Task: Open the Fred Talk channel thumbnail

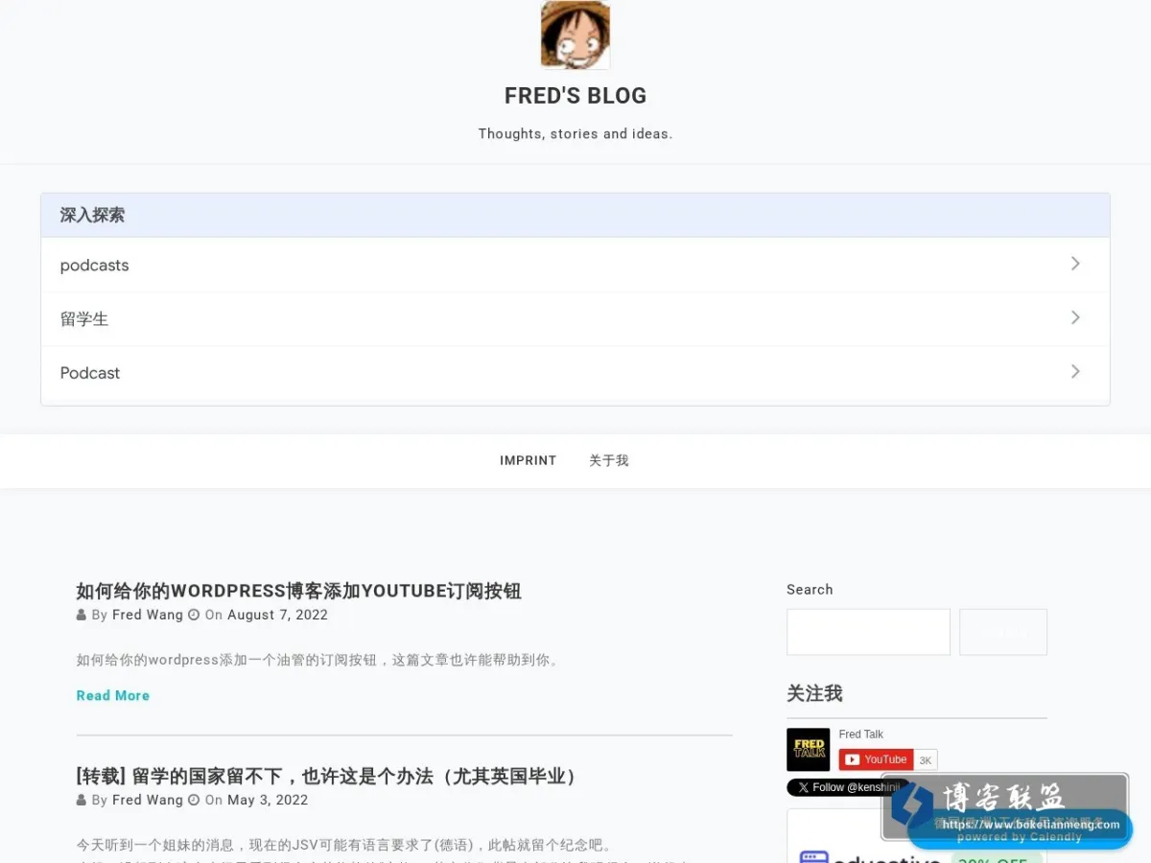Action: click(x=808, y=750)
